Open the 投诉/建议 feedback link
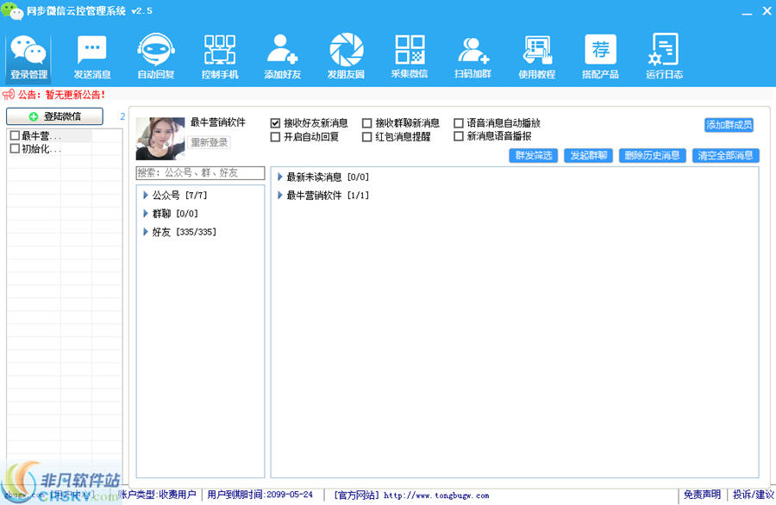The height and width of the screenshot is (505, 776). (753, 495)
